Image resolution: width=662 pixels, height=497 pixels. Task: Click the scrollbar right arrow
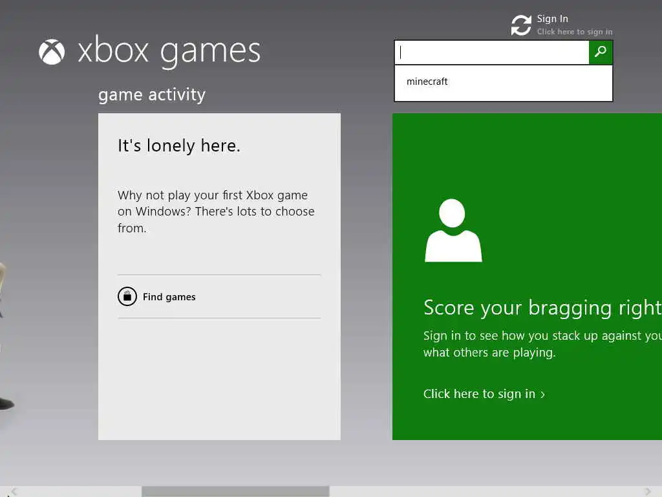(x=648, y=492)
